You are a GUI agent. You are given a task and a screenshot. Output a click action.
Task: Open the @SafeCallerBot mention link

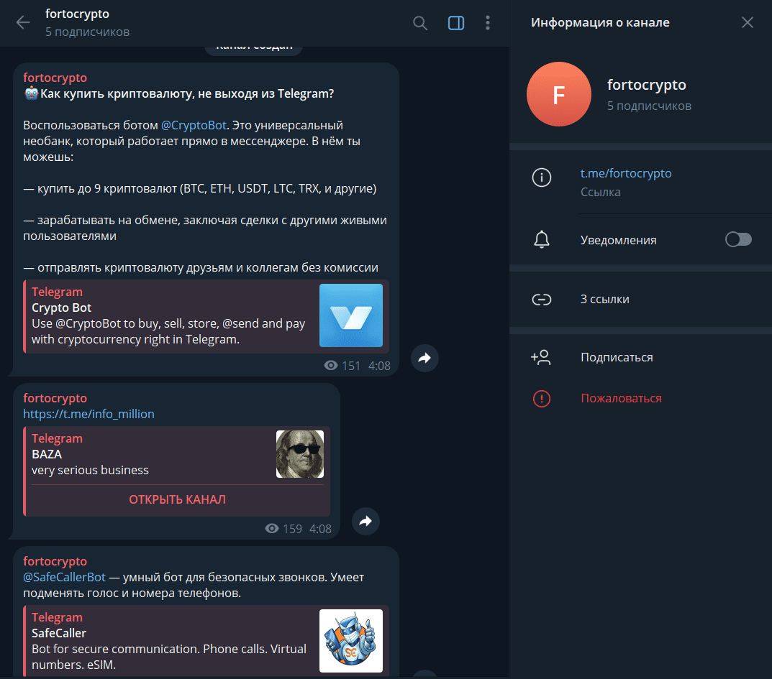(65, 577)
